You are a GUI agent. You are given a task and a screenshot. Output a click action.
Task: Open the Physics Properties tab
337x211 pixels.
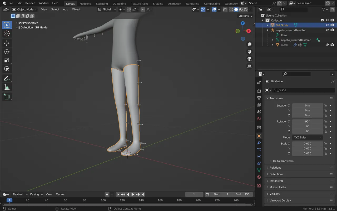(259, 156)
